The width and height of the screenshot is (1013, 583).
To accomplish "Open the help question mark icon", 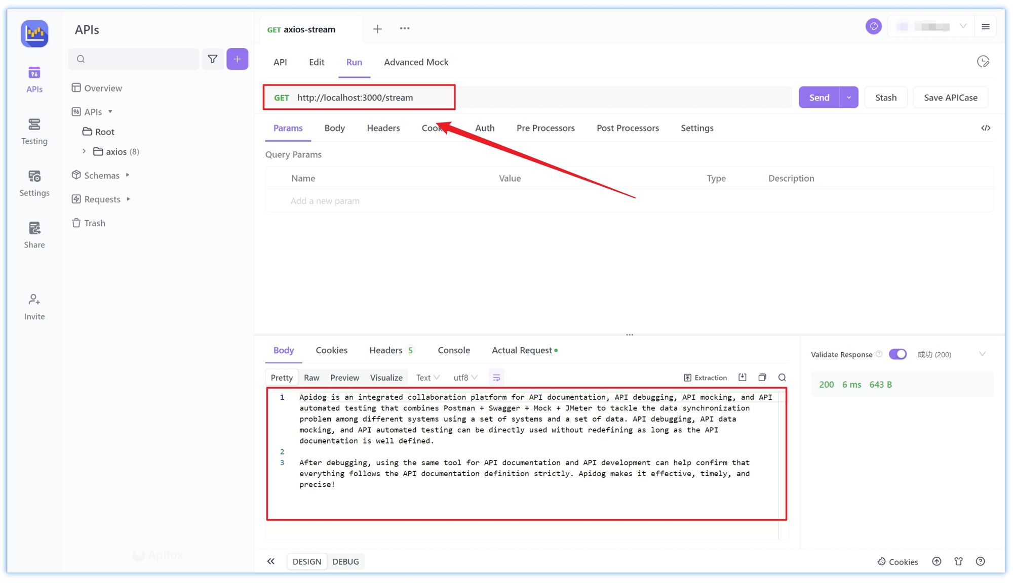I will [x=981, y=561].
